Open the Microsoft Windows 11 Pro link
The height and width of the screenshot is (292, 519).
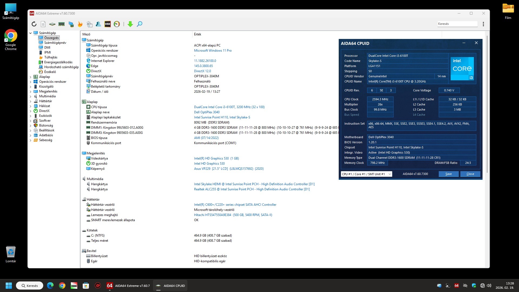point(213,51)
